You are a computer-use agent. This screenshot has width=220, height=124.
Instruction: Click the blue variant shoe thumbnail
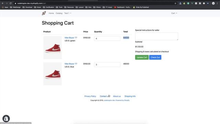coord(53,74)
